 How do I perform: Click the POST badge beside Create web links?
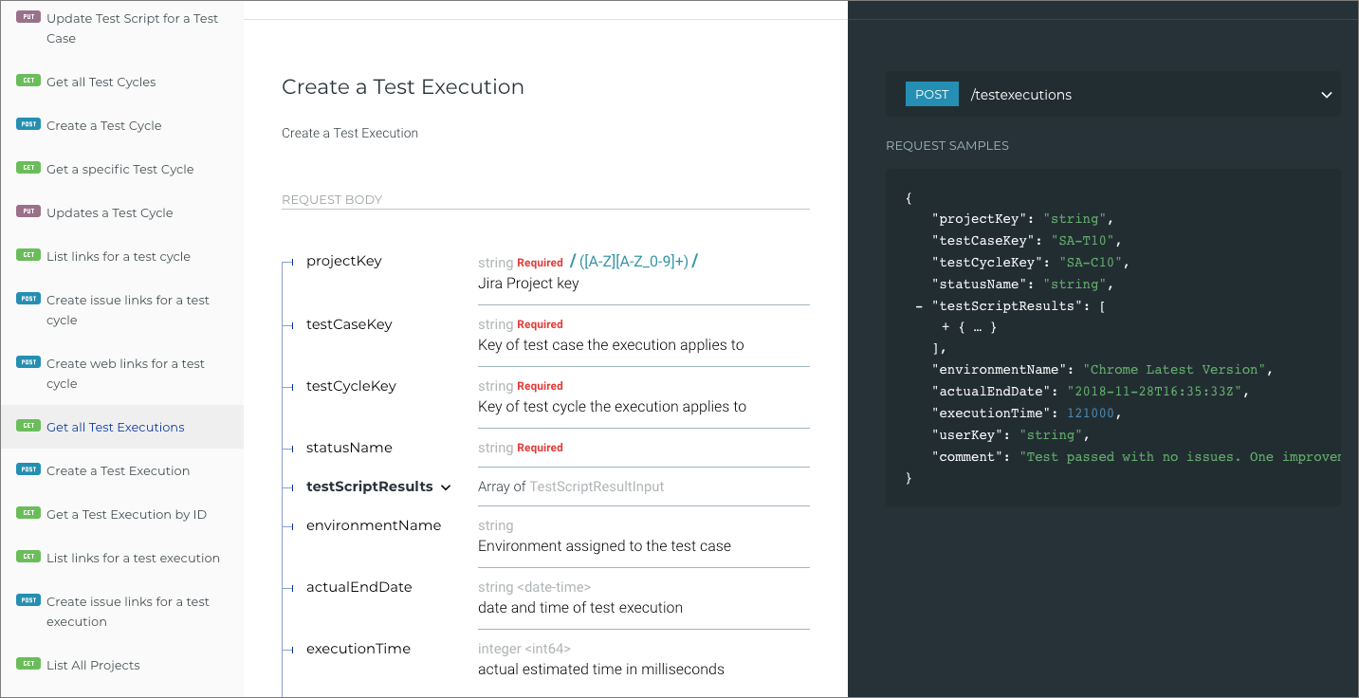pos(28,362)
